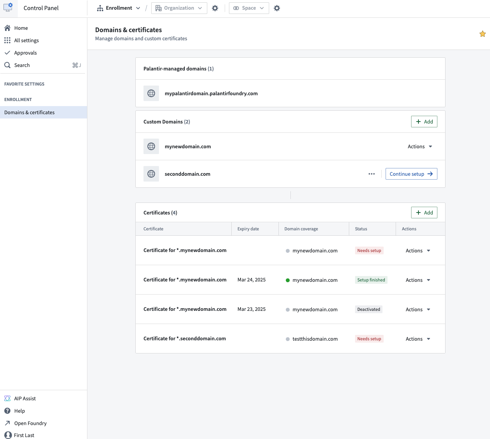Click Needs setup tag for testthisdomain.com
Viewport: 490px width, 439px height.
(369, 339)
